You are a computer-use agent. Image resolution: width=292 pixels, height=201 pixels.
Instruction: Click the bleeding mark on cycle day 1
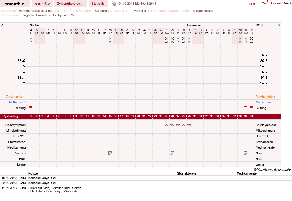31,107
